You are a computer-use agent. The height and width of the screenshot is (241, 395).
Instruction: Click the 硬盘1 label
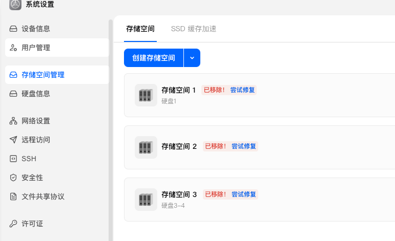[169, 101]
